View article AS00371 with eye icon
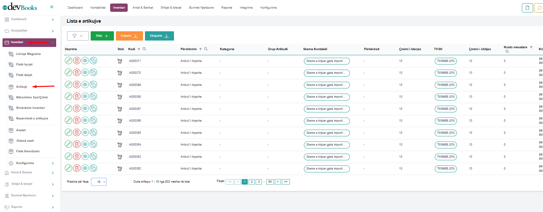The image size is (543, 212). coord(85,61)
